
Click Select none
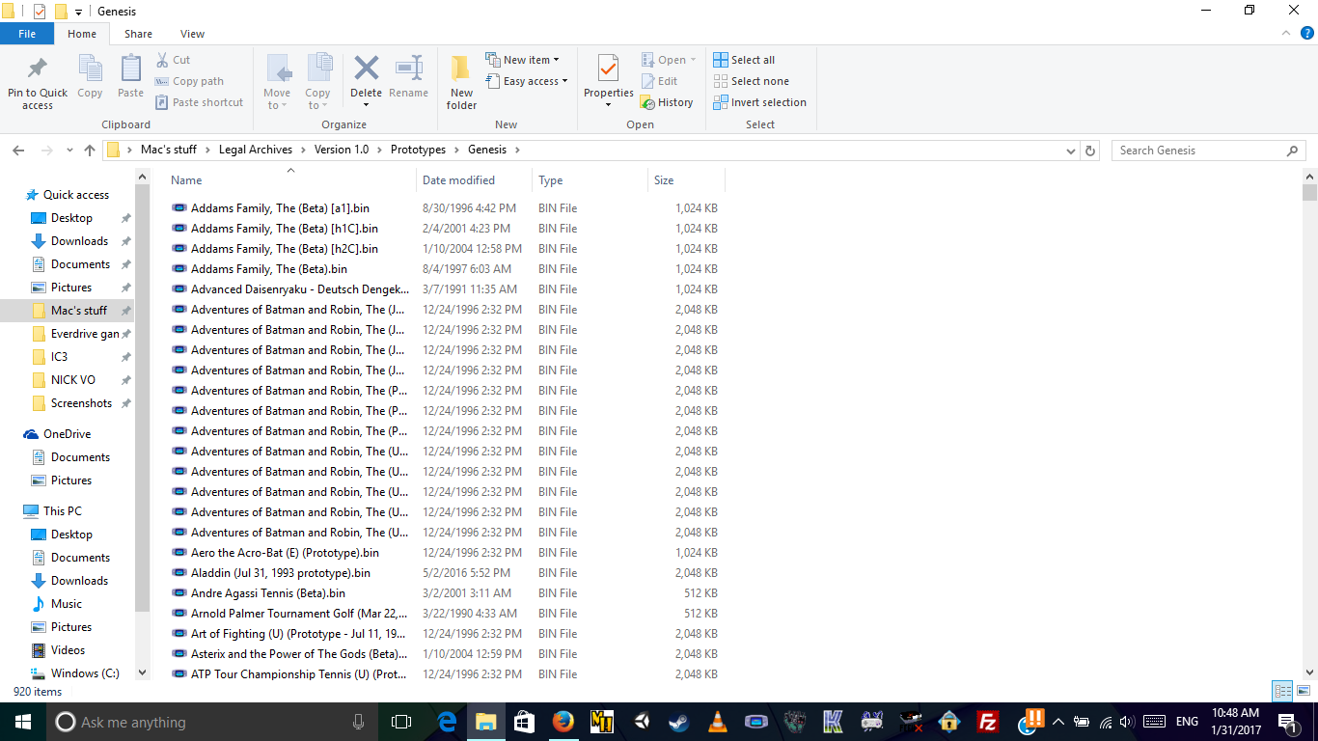pos(751,81)
